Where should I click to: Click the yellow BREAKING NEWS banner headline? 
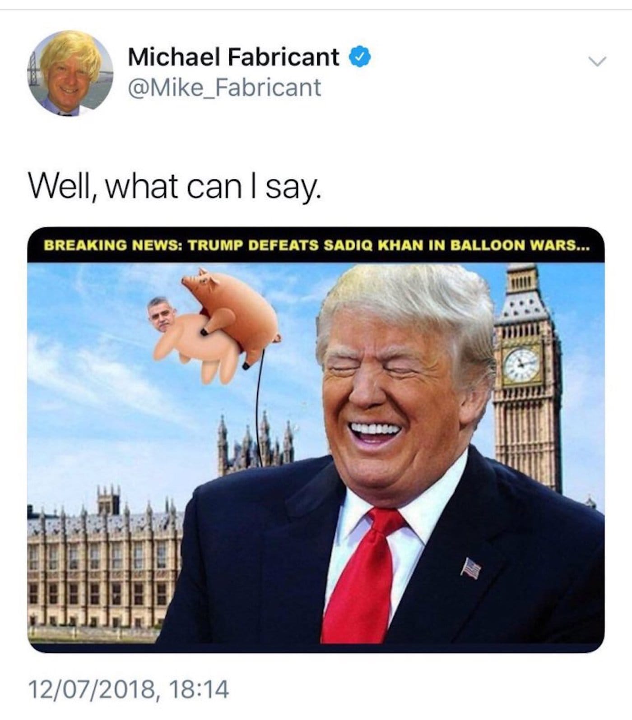click(316, 246)
